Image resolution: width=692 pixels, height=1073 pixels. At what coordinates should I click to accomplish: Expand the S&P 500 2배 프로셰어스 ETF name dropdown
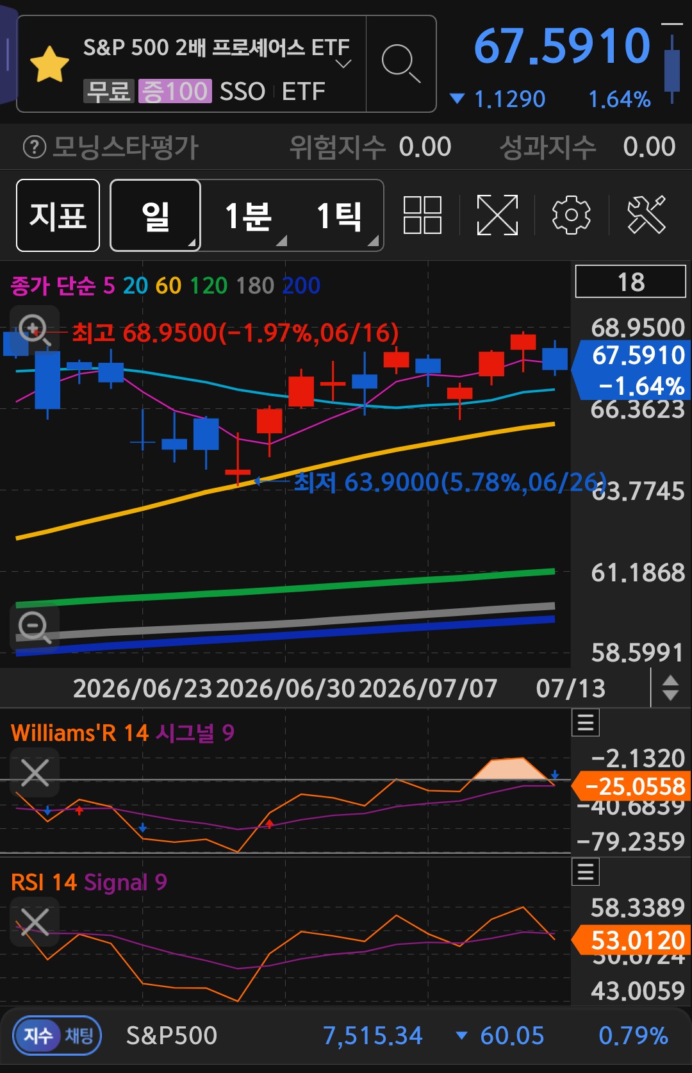344,63
